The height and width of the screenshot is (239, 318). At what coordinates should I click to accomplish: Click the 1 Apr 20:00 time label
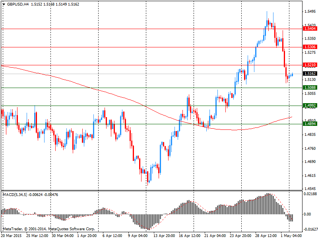tap(87, 236)
